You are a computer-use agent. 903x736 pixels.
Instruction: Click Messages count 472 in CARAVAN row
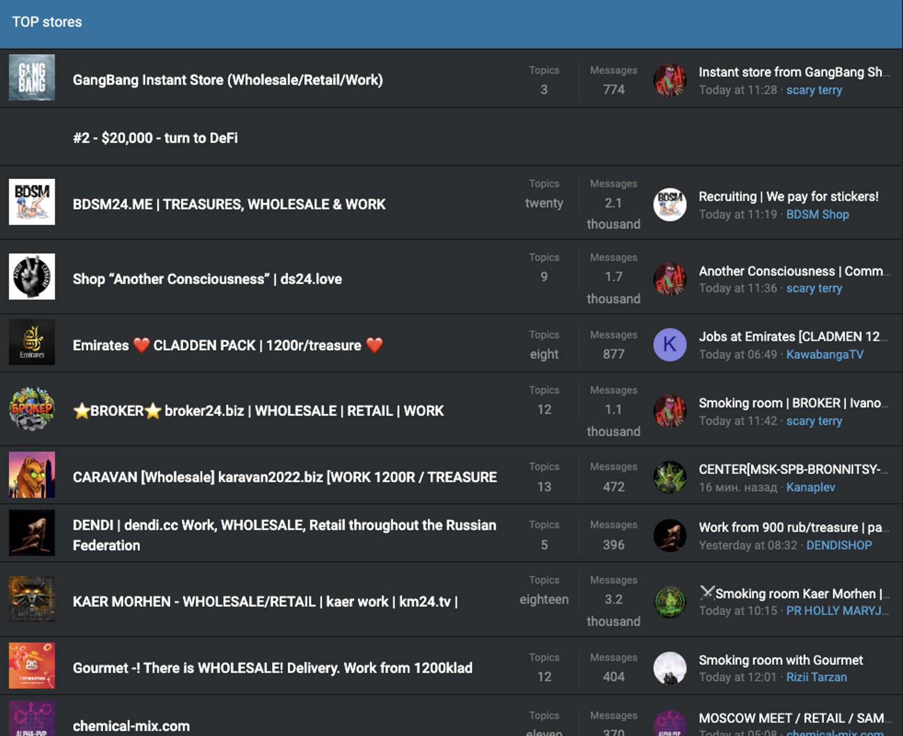[613, 487]
